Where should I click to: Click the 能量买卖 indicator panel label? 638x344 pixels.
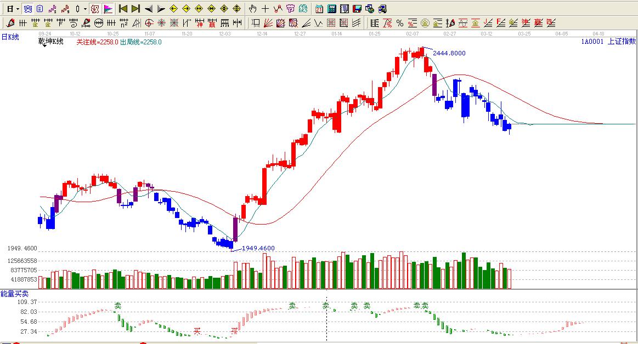(x=15, y=294)
